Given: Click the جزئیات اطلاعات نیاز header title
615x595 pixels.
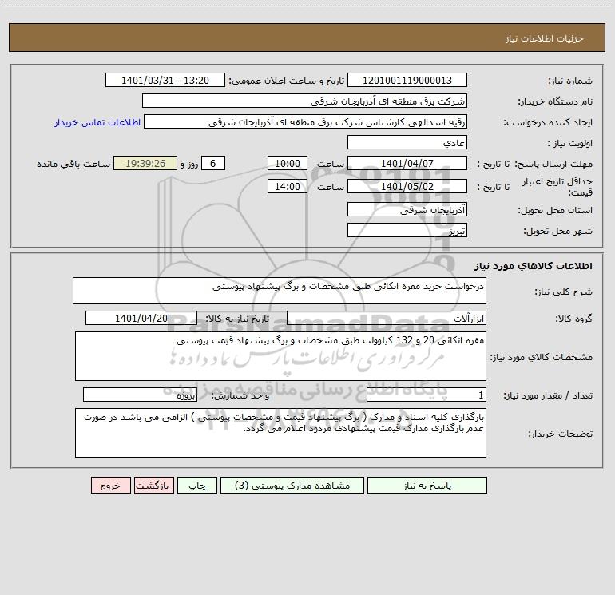Looking at the screenshot, I should [545, 38].
